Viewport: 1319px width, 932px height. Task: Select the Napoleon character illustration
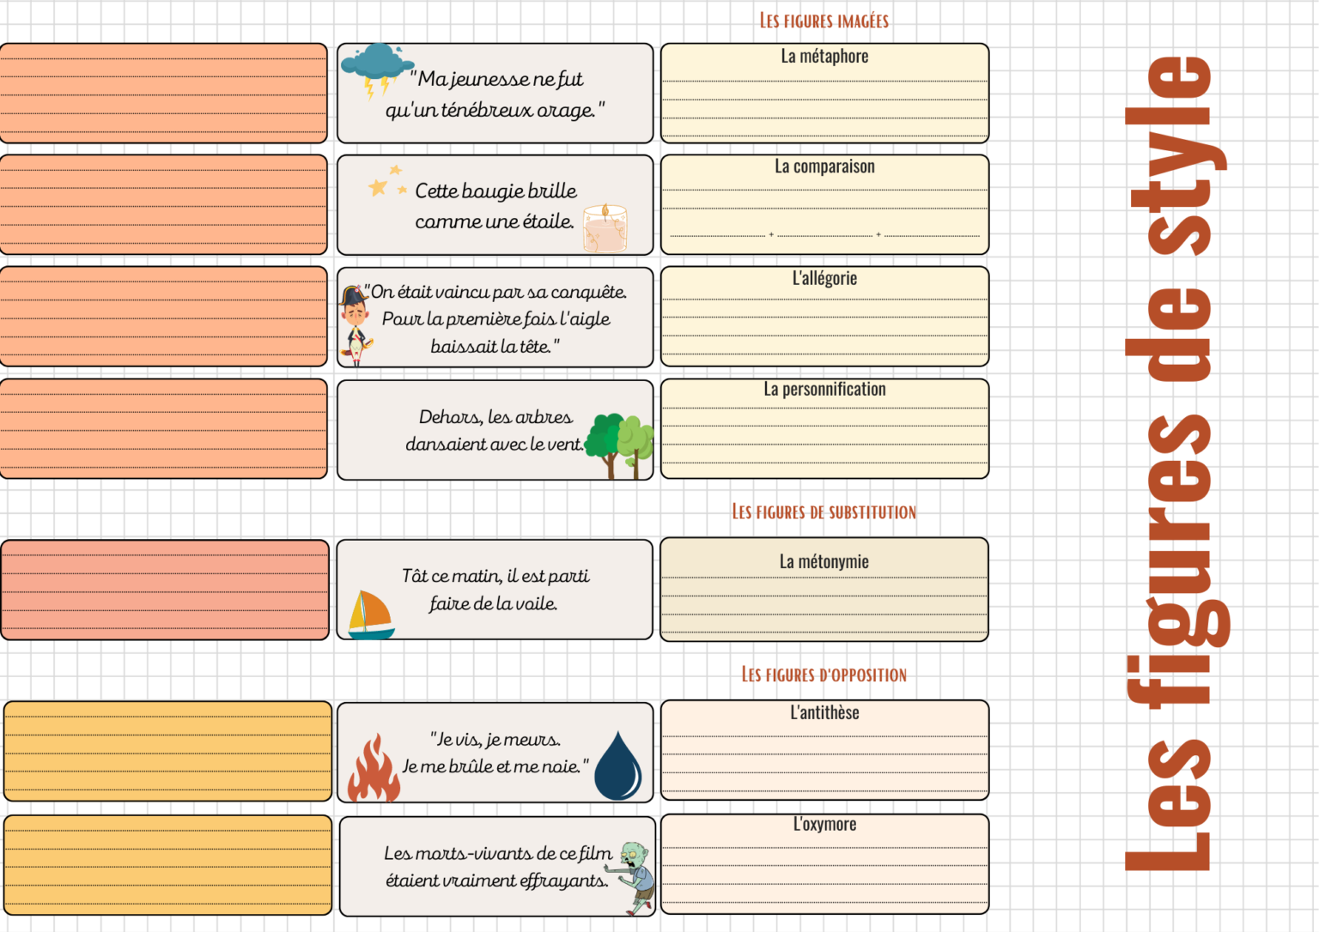coord(355,325)
